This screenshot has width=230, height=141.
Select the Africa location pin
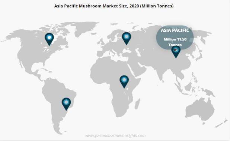tap(124, 81)
